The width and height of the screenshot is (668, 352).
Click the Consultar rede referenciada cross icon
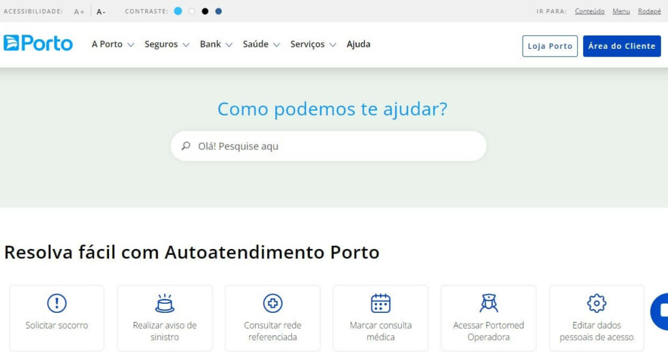(273, 303)
